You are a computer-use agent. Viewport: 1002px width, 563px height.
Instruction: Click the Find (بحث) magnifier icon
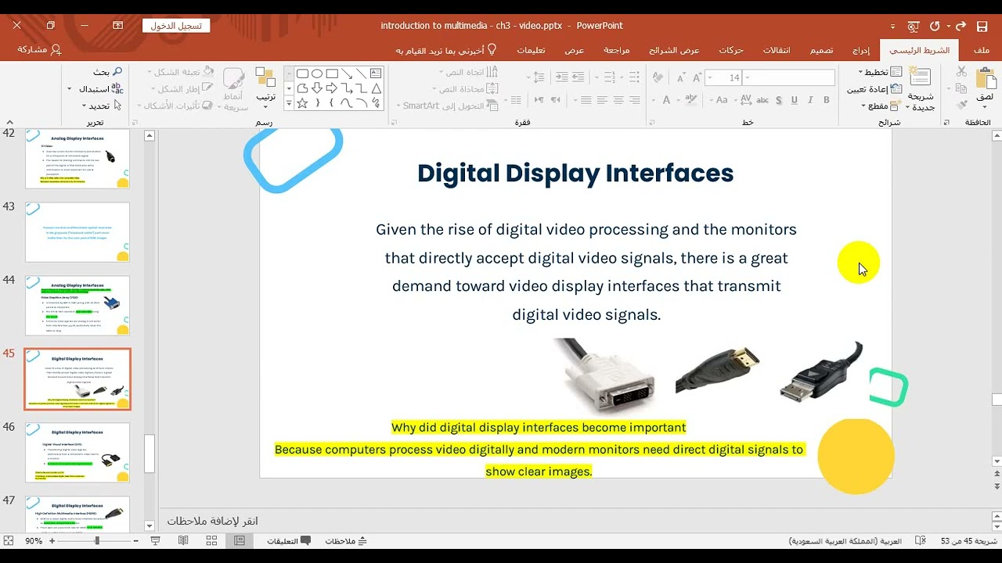118,71
